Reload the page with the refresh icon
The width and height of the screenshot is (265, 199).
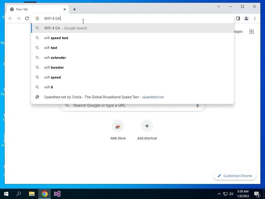(x=27, y=18)
